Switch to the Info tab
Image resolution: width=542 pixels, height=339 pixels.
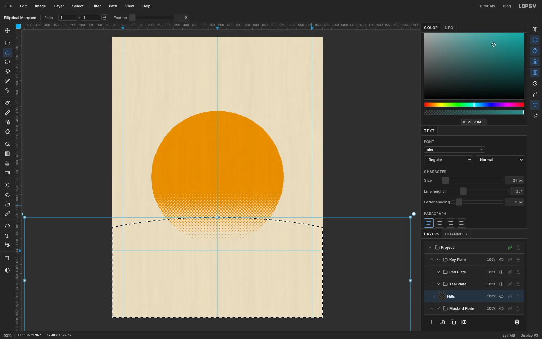[x=448, y=28]
